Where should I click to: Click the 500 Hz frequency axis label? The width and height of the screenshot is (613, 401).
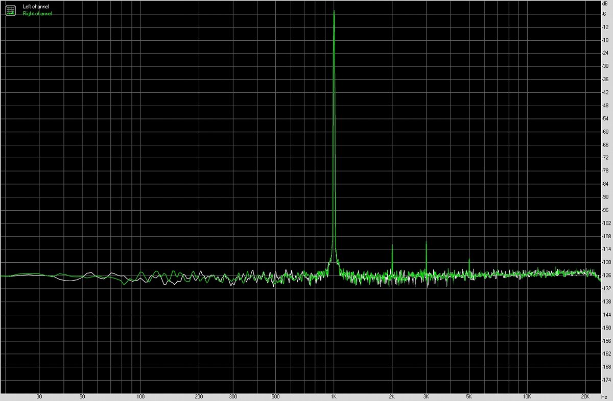276,395
